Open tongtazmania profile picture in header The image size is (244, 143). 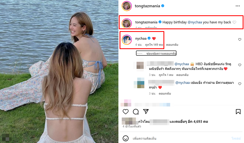(127, 6)
